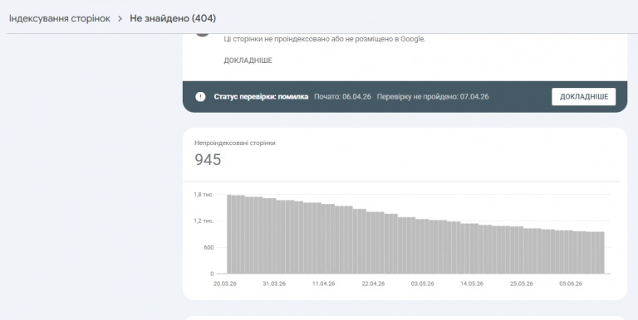The image size is (638, 320).
Task: Click the last chart bar at the right end
Action: point(601,253)
